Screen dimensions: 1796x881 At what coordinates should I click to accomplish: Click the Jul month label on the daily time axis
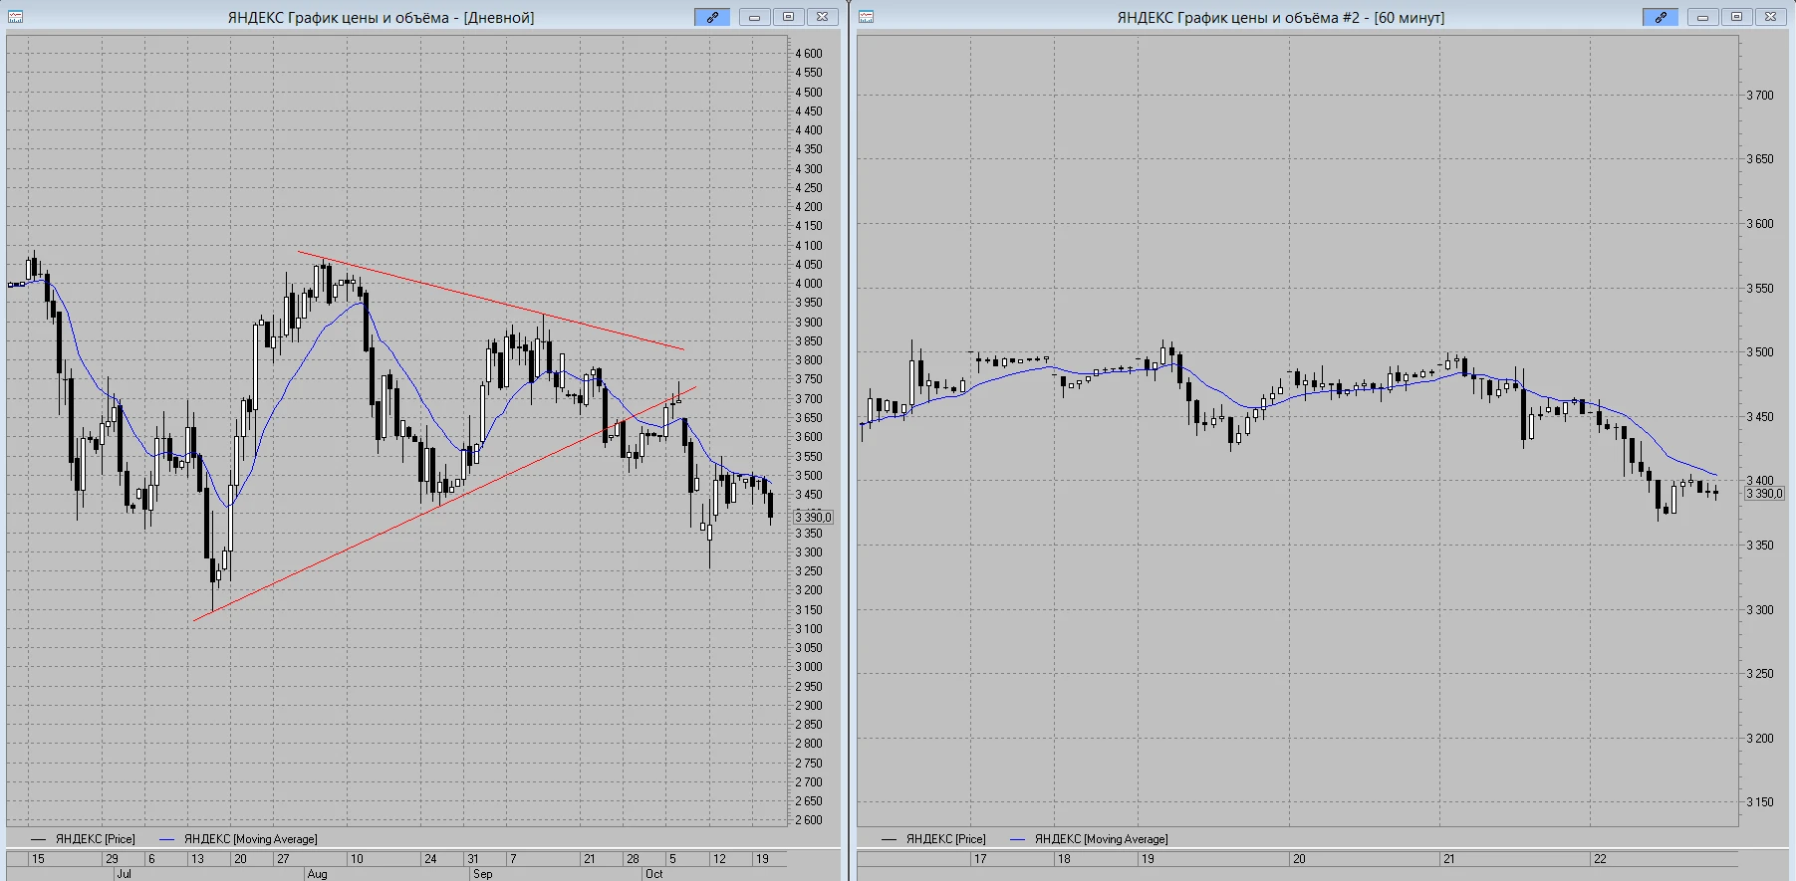tap(124, 874)
